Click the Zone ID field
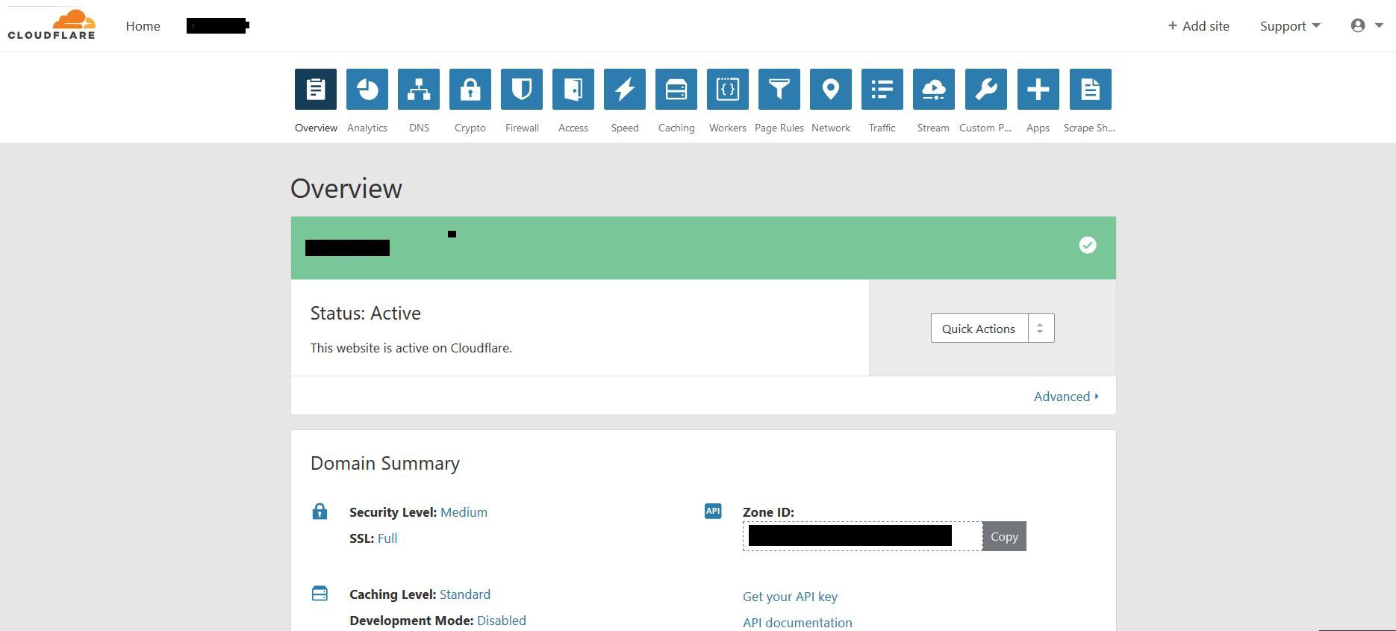Viewport: 1396px width, 631px height. tap(862, 536)
